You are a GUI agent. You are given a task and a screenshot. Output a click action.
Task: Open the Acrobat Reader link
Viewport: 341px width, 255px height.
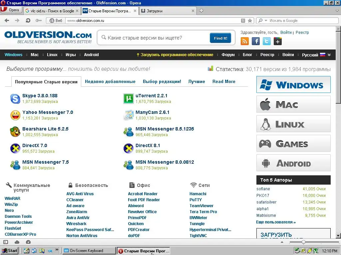pyautogui.click(x=143, y=194)
